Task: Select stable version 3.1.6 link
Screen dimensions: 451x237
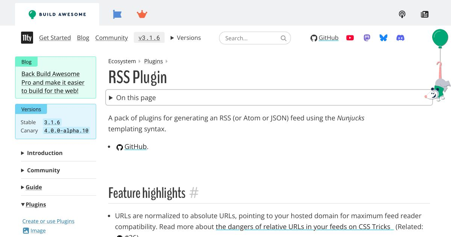Action: 52,122
